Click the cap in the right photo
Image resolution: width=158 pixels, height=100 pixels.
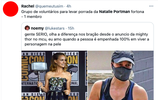click(123, 57)
